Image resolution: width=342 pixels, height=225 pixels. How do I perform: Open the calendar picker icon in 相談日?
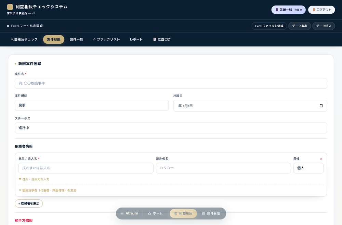click(x=321, y=106)
